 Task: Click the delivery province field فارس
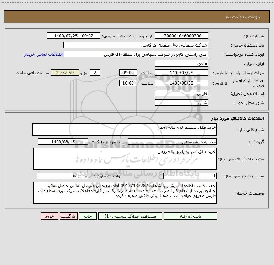(181, 93)
